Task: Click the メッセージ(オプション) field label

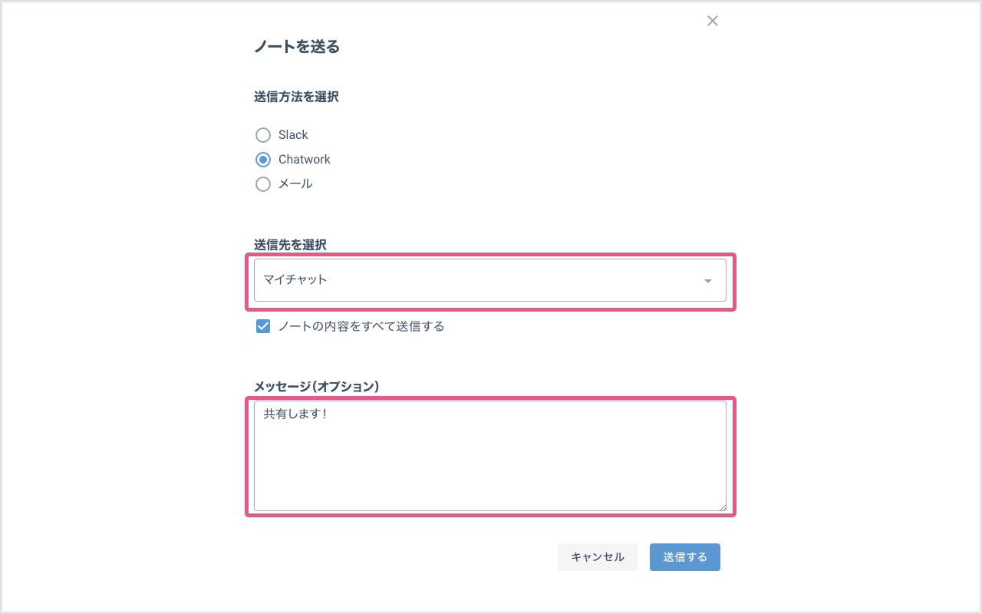Action: coord(317,386)
